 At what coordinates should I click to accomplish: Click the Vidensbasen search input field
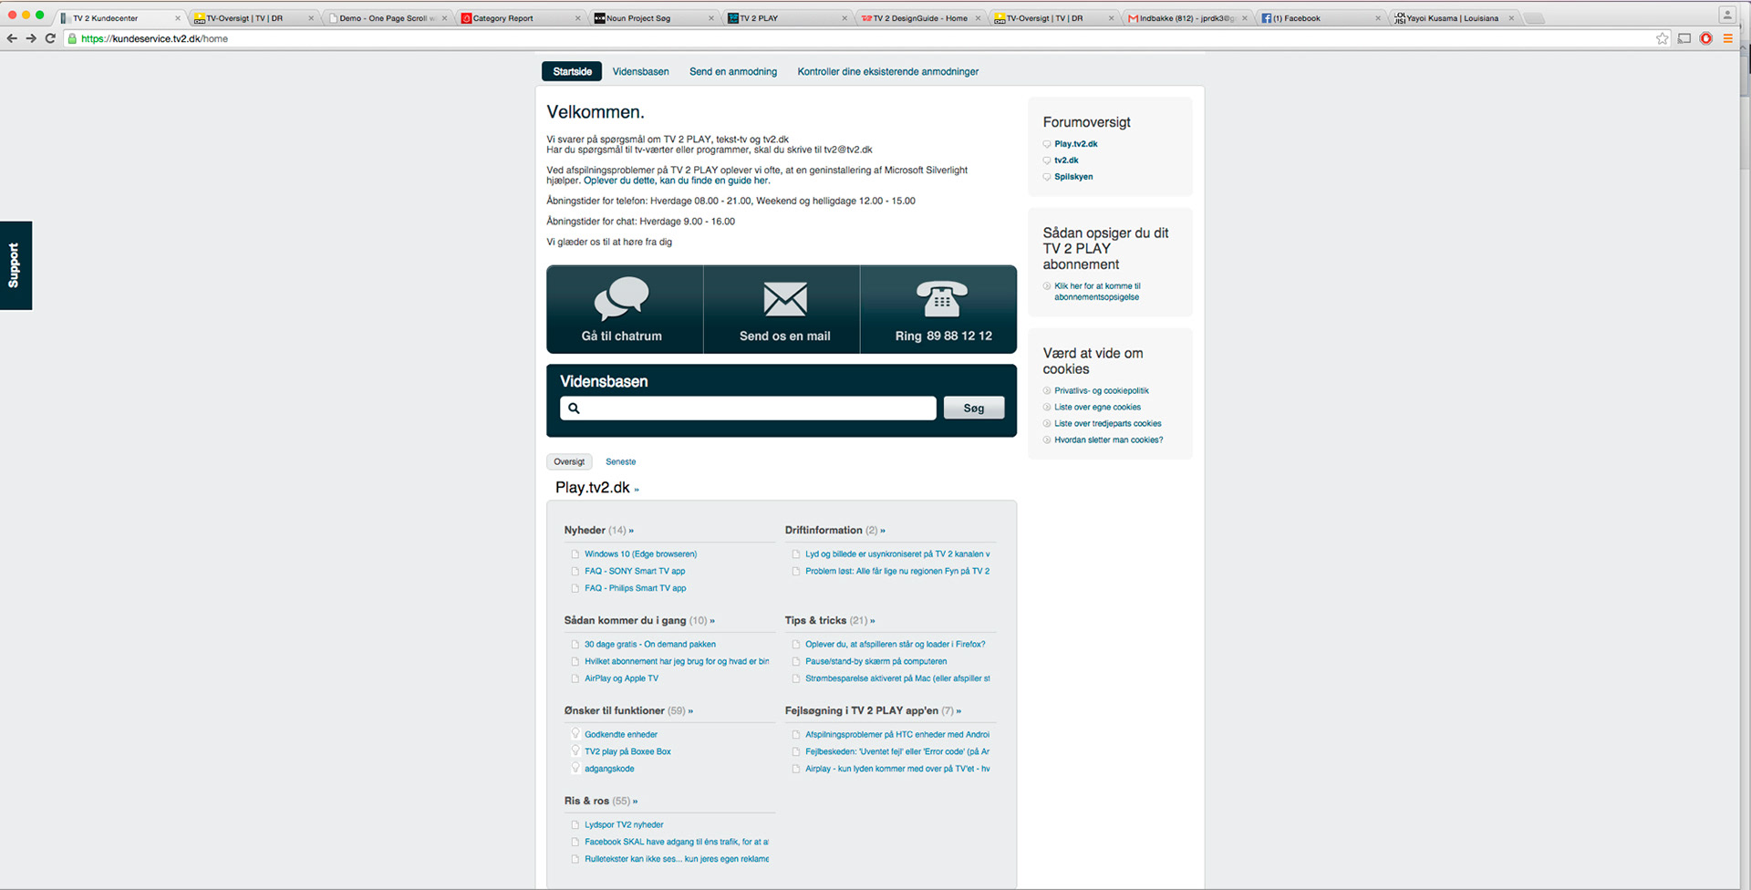click(x=748, y=408)
